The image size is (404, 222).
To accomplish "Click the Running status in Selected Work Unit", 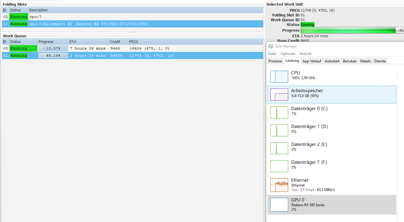I will click(x=308, y=25).
